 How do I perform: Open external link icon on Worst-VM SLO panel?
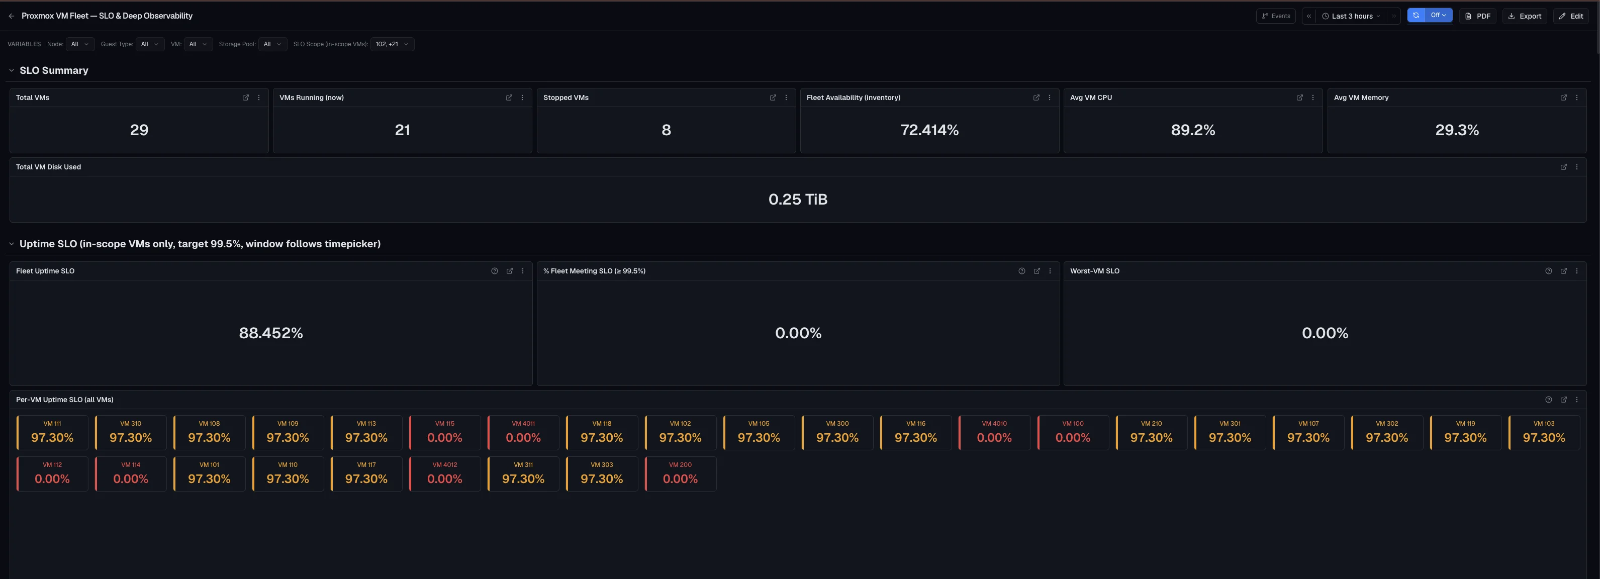1563,271
